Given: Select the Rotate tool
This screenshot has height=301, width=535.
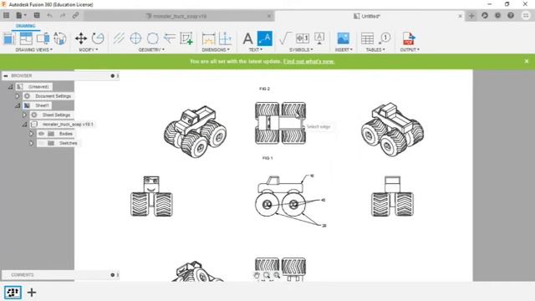Looking at the screenshot, I should click(x=98, y=38).
